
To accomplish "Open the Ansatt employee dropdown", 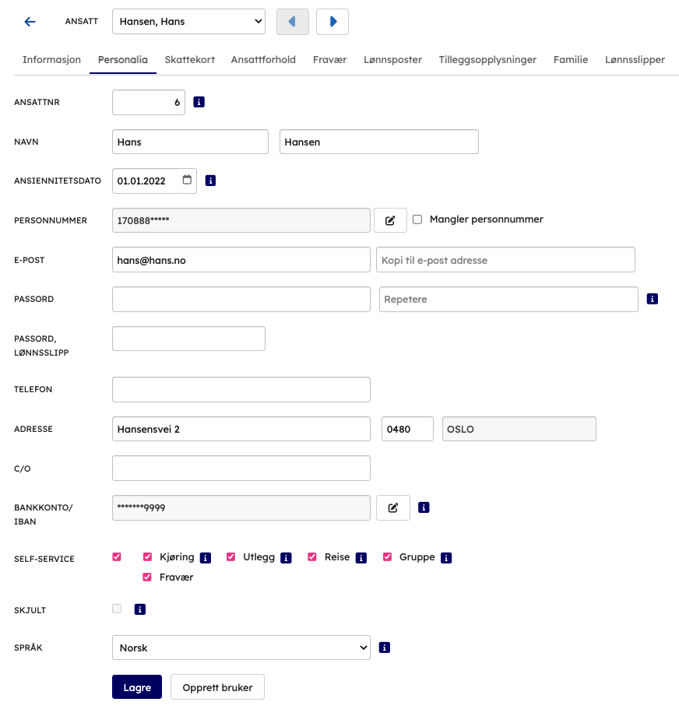I will pos(188,22).
